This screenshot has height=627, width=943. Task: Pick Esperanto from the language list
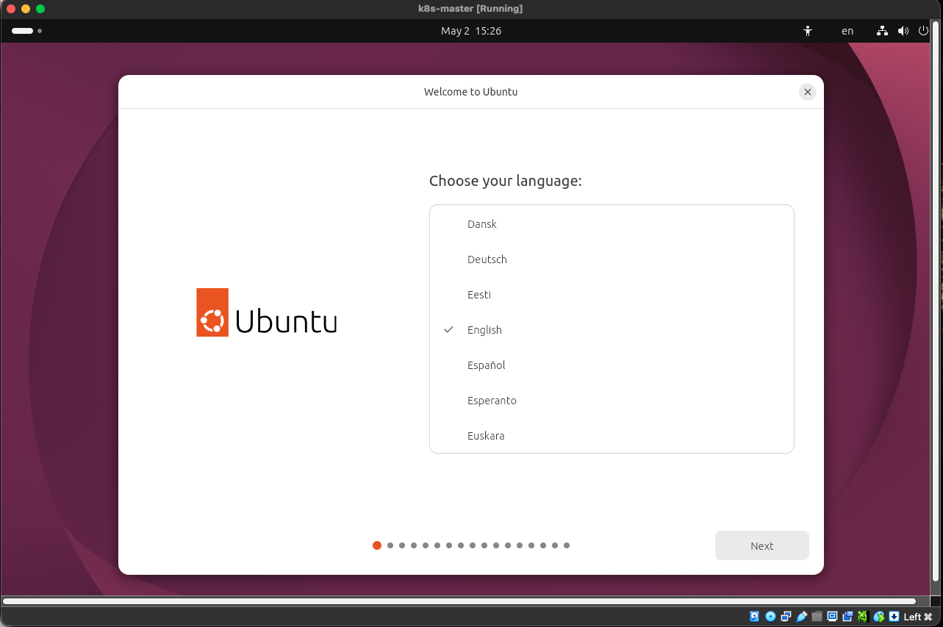612,401
